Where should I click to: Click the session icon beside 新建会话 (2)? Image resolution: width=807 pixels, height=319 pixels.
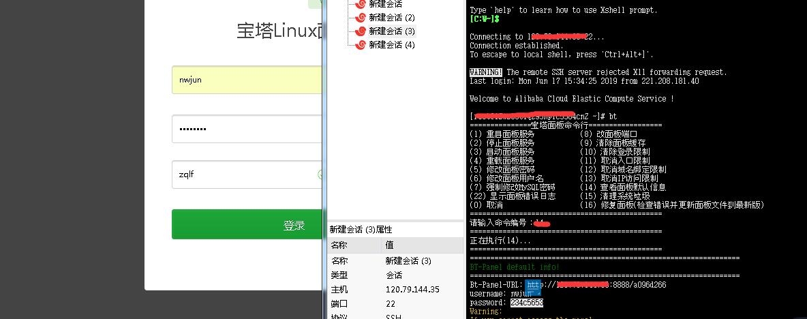point(361,18)
